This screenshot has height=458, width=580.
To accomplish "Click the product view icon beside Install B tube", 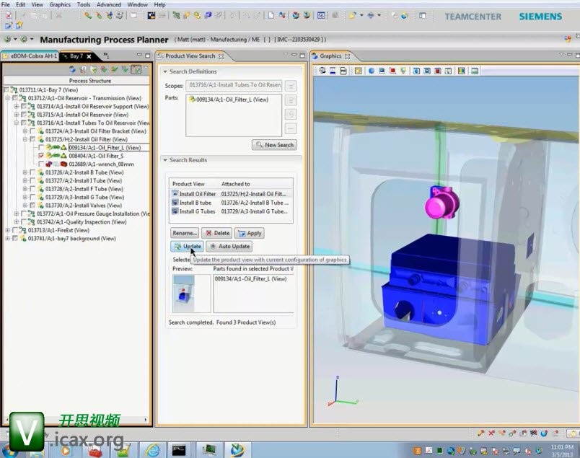I will [x=175, y=203].
